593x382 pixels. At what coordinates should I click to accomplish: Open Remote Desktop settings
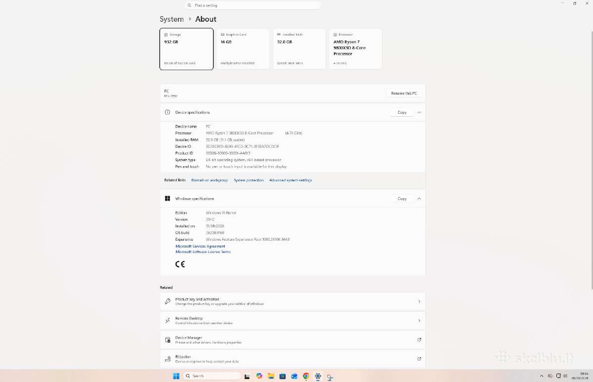[x=293, y=321]
